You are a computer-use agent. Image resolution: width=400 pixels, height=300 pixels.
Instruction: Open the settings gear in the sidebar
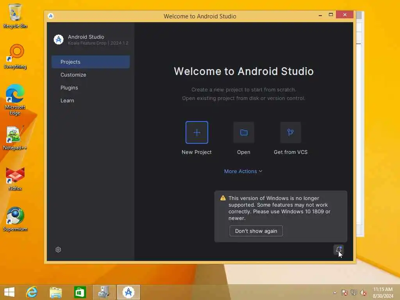58,250
